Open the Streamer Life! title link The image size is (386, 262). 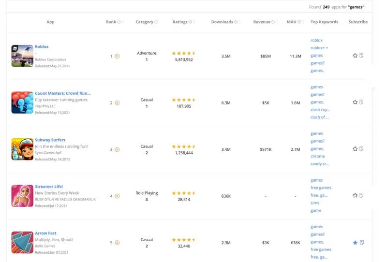[49, 187]
